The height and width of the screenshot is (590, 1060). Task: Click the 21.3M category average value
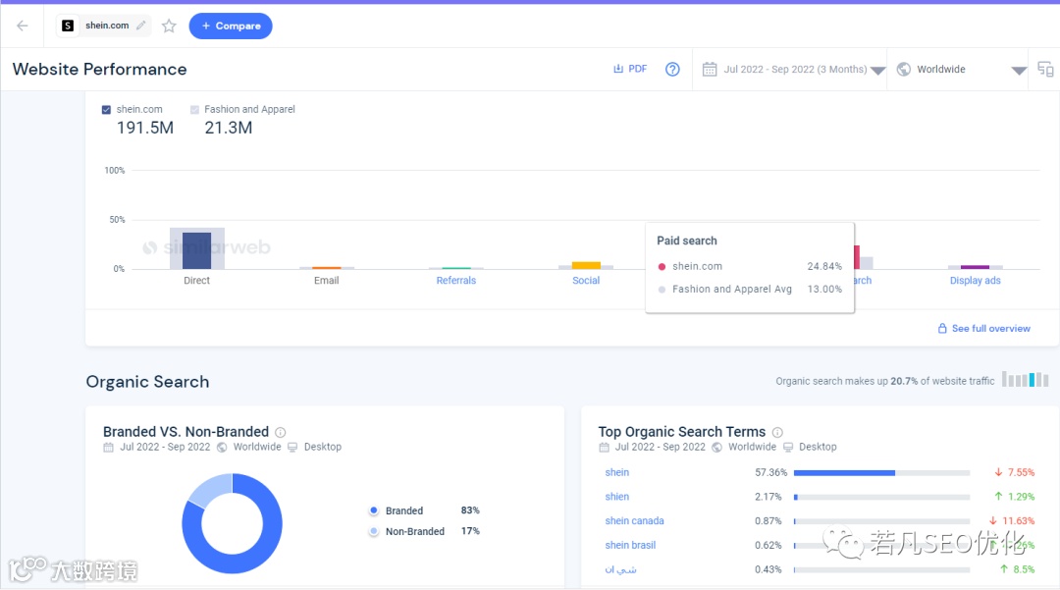tap(229, 128)
